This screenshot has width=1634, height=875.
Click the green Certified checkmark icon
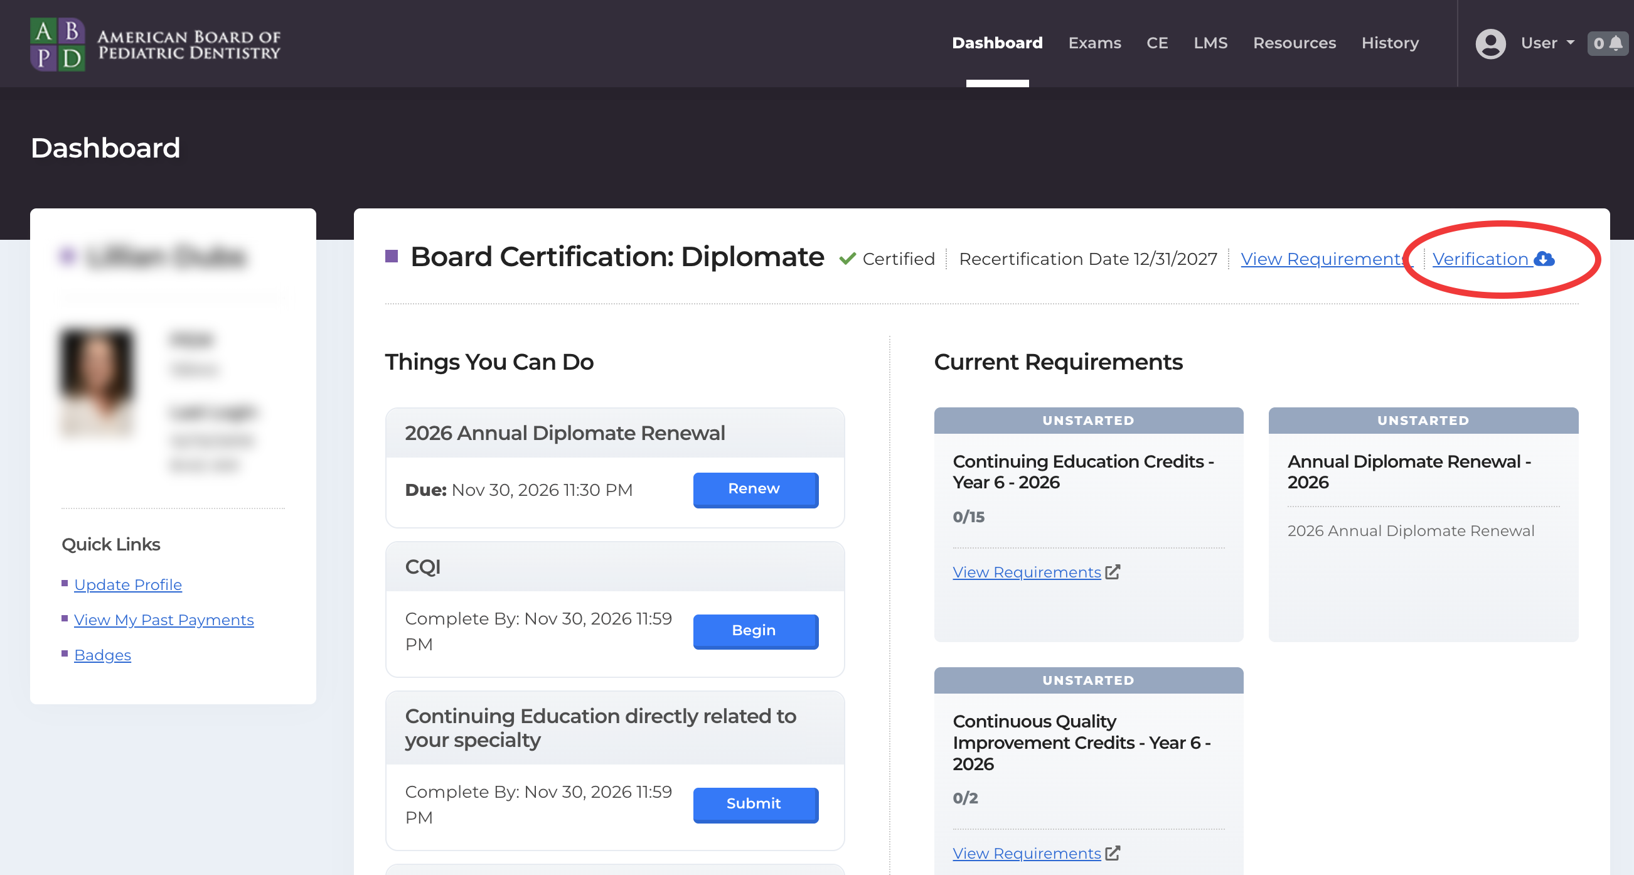[x=847, y=259]
